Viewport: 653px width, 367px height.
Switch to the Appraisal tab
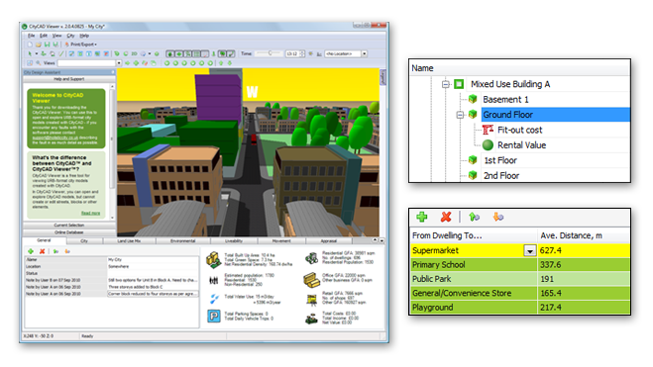(329, 241)
